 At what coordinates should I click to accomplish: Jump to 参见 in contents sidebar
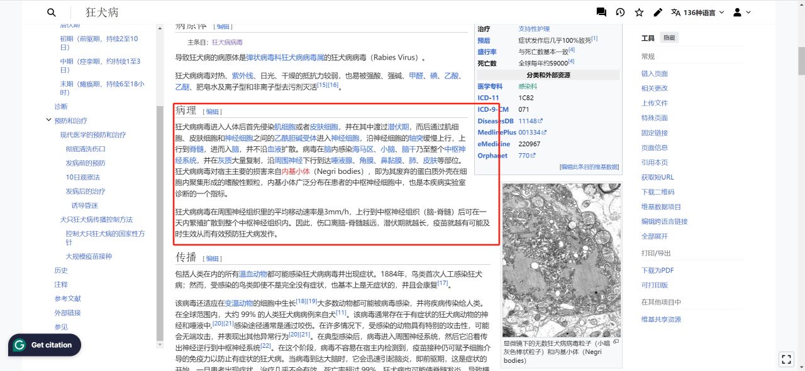tap(61, 327)
